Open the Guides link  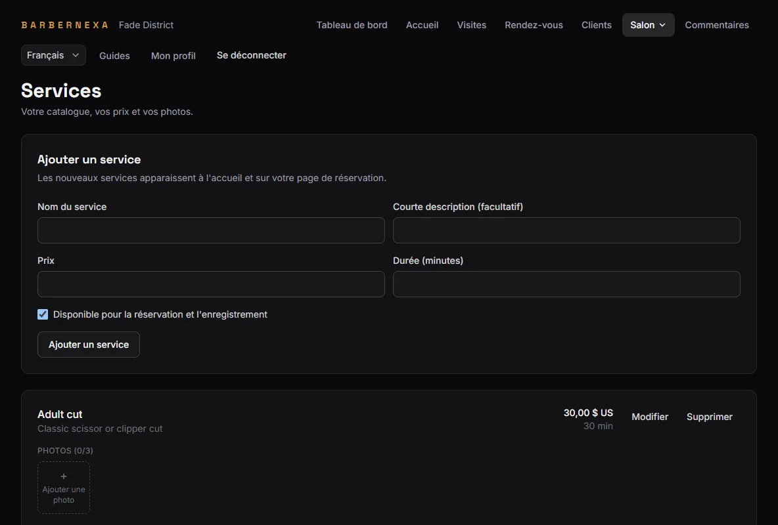click(x=114, y=56)
